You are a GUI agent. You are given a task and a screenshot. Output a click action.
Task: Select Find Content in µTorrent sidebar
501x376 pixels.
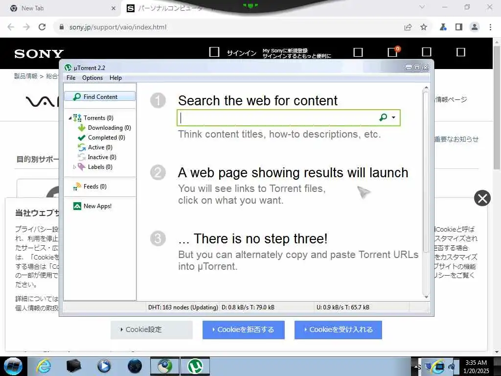100,96
